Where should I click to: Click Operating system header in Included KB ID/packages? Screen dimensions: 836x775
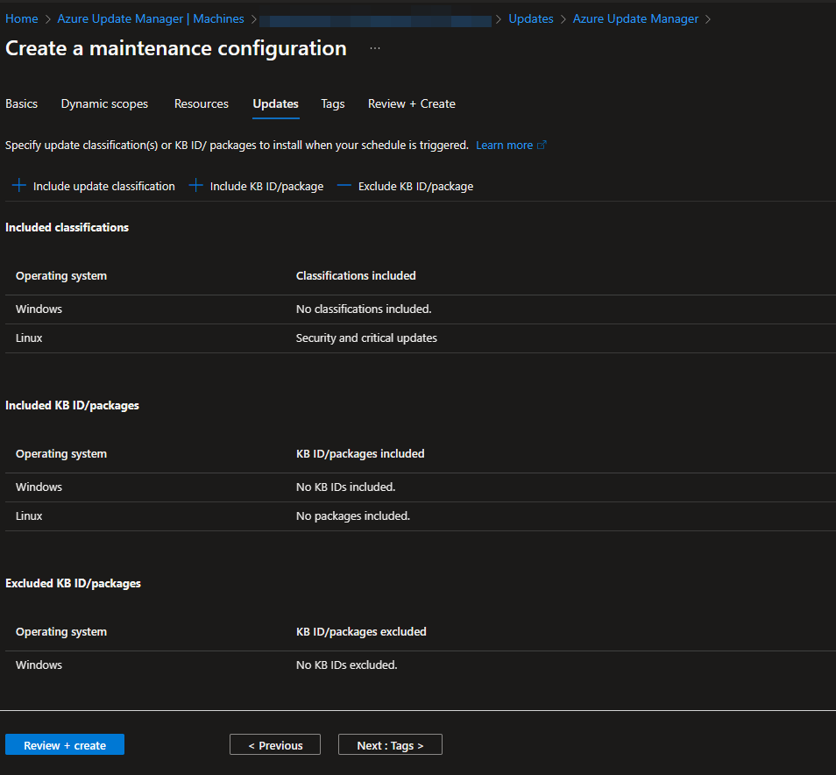(61, 454)
